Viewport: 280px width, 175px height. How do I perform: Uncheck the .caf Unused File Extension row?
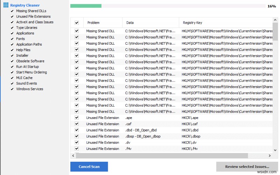coord(77,124)
